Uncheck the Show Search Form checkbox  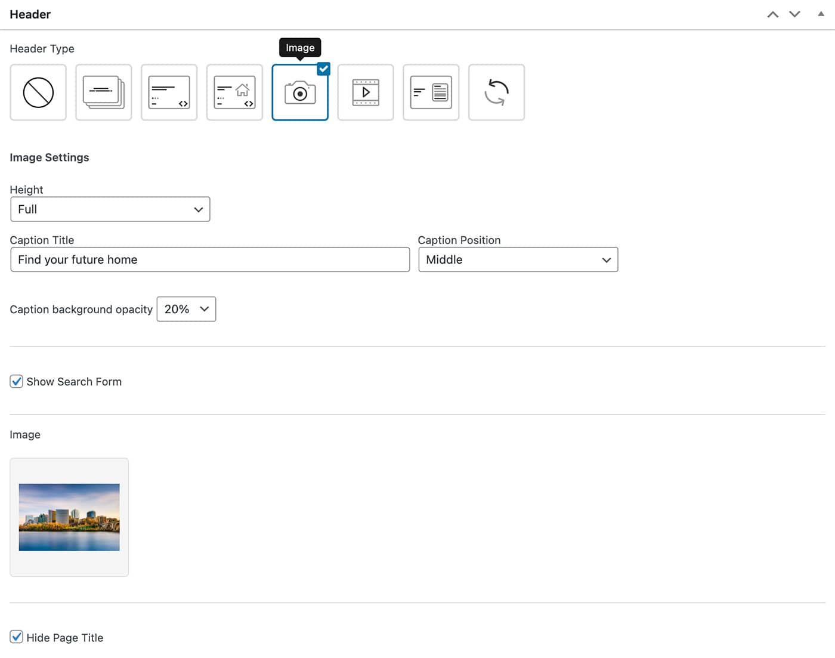point(17,381)
